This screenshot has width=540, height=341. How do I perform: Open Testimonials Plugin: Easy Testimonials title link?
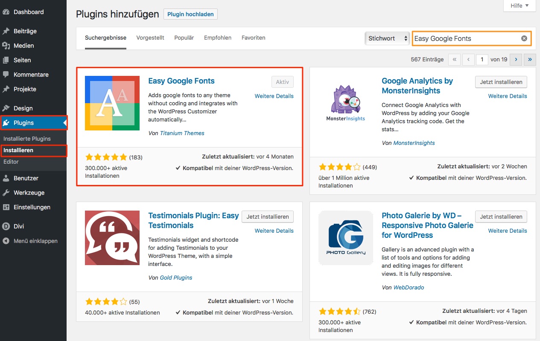(x=193, y=220)
